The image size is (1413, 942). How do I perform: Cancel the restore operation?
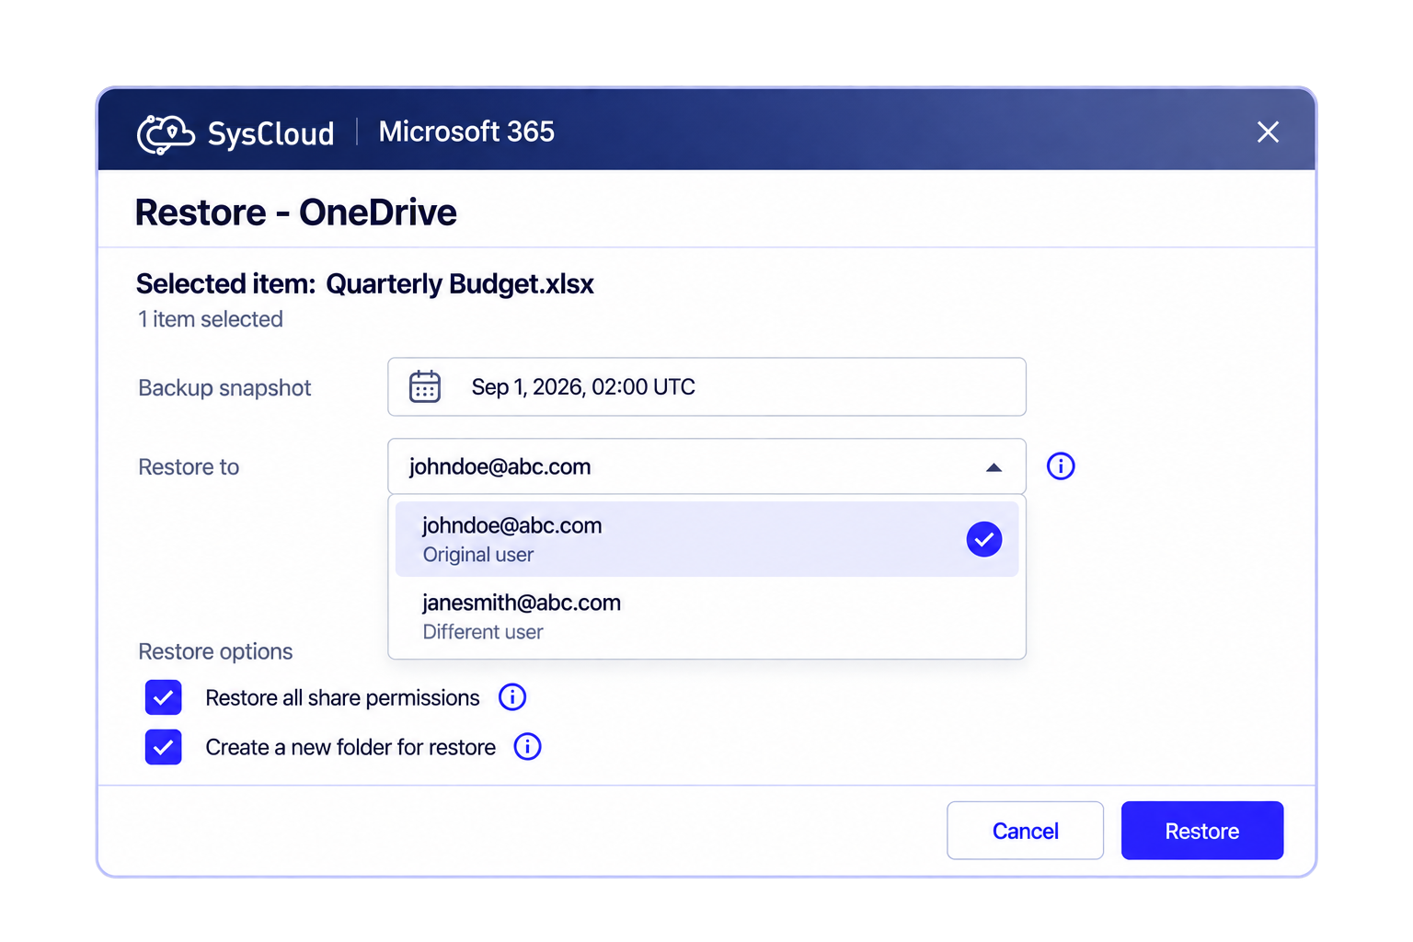coord(1025,831)
